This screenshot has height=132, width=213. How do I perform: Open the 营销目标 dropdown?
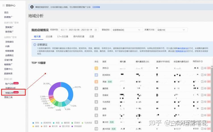127,30
